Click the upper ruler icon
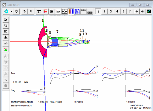 [x=84, y=10]
